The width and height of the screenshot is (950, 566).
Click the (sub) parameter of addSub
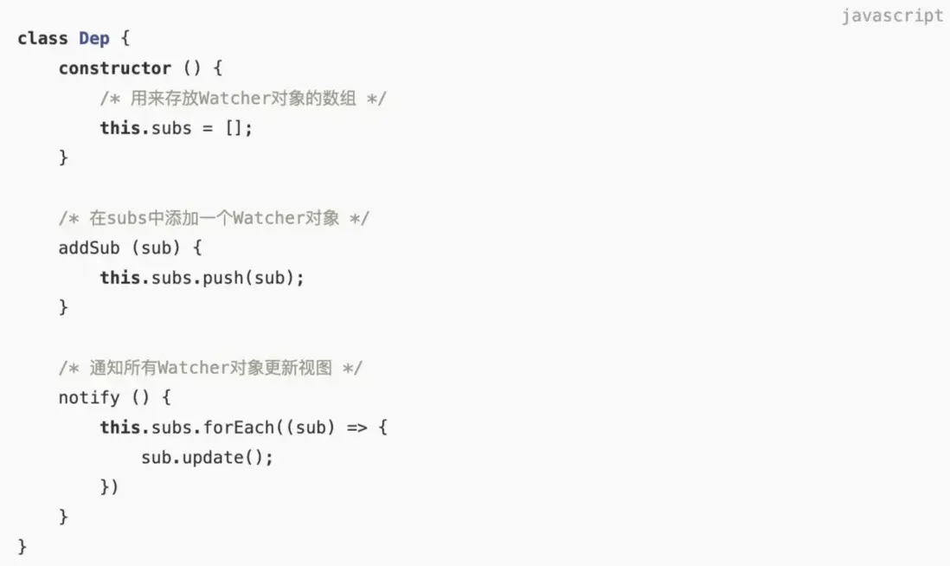[156, 248]
